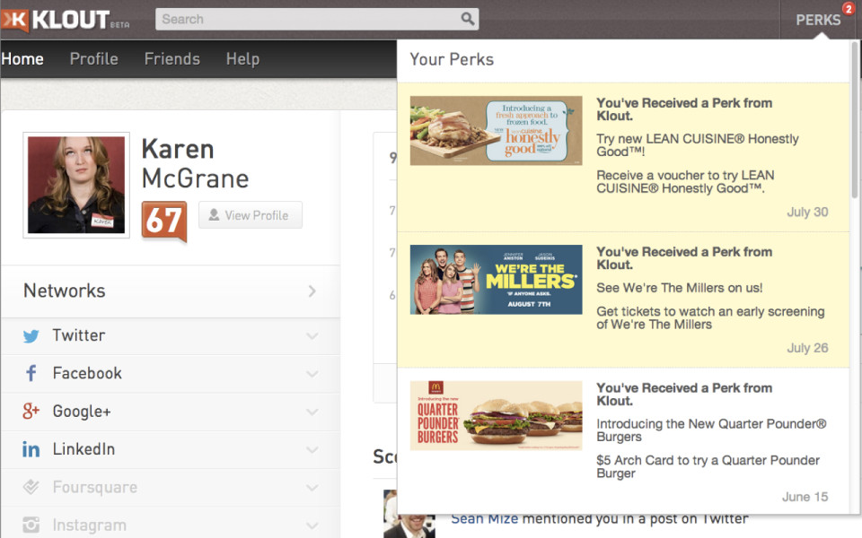Screen dimensions: 862x538
Task: Click inside the Search field
Action: [317, 19]
